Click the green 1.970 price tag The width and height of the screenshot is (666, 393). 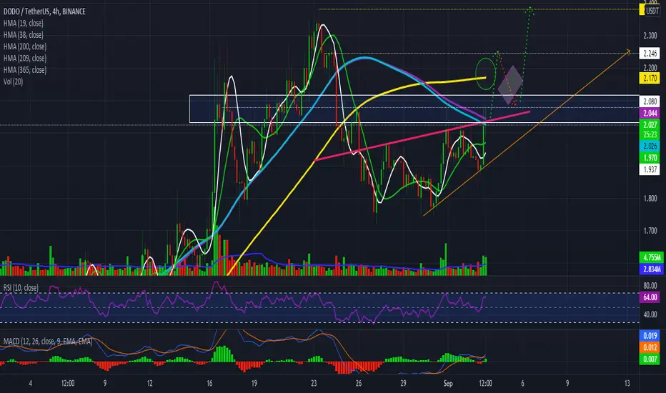tap(650, 158)
